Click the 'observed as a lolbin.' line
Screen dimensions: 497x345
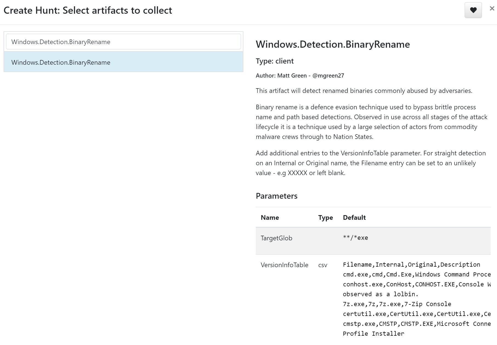point(381,294)
